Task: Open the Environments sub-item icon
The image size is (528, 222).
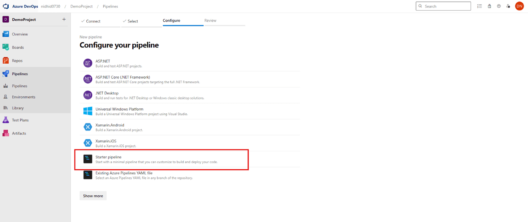Action: pos(6,97)
